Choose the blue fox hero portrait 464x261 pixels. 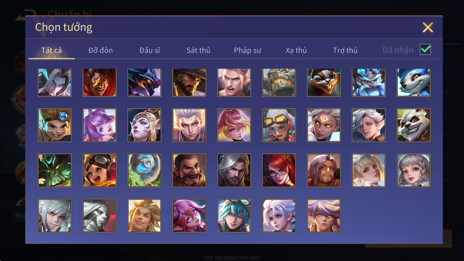pos(414,82)
